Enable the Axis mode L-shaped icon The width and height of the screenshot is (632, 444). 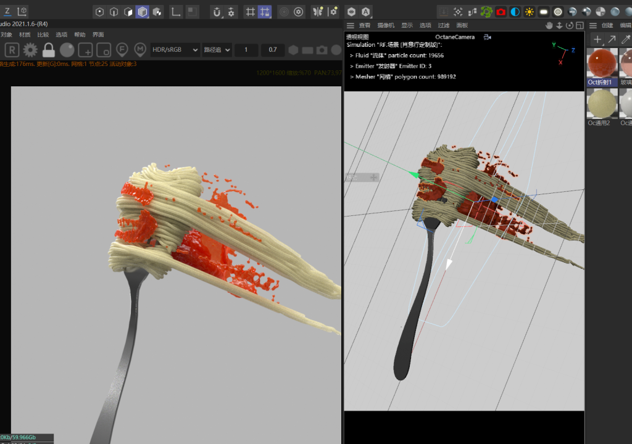[176, 12]
